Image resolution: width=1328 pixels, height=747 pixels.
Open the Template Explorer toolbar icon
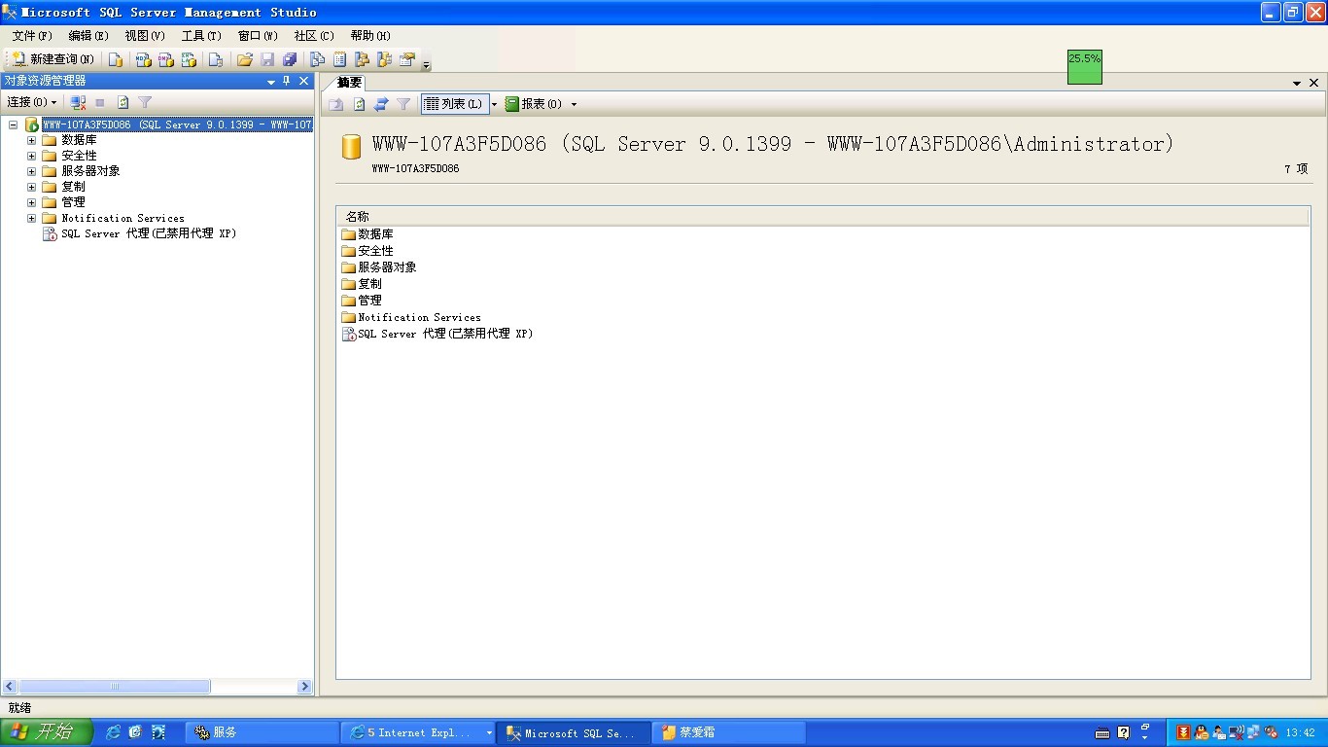384,59
